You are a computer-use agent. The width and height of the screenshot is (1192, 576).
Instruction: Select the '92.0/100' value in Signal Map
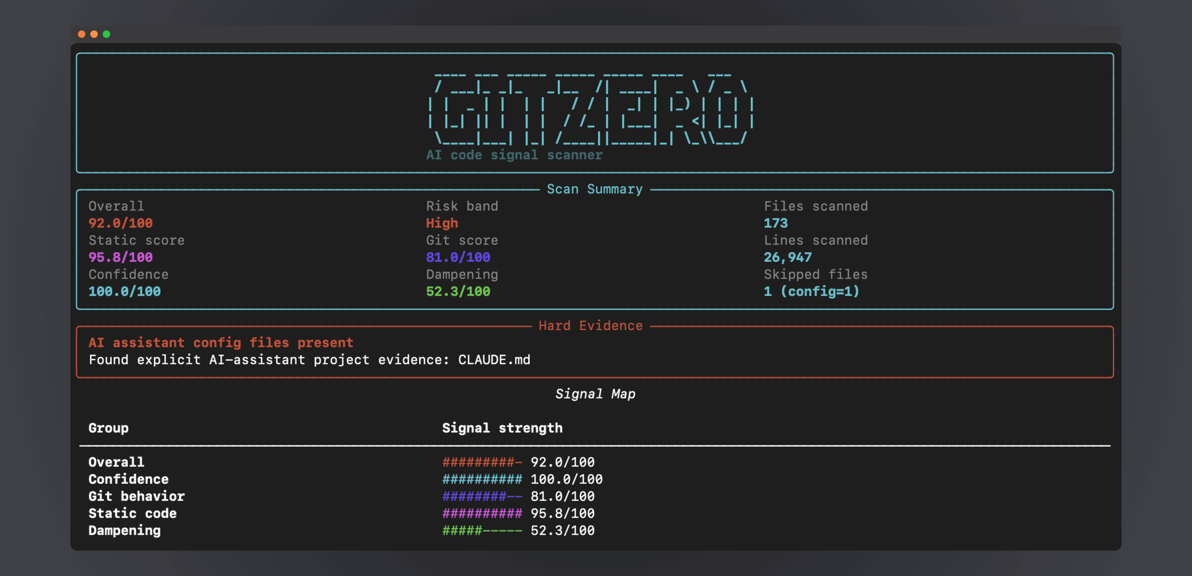pyautogui.click(x=563, y=462)
